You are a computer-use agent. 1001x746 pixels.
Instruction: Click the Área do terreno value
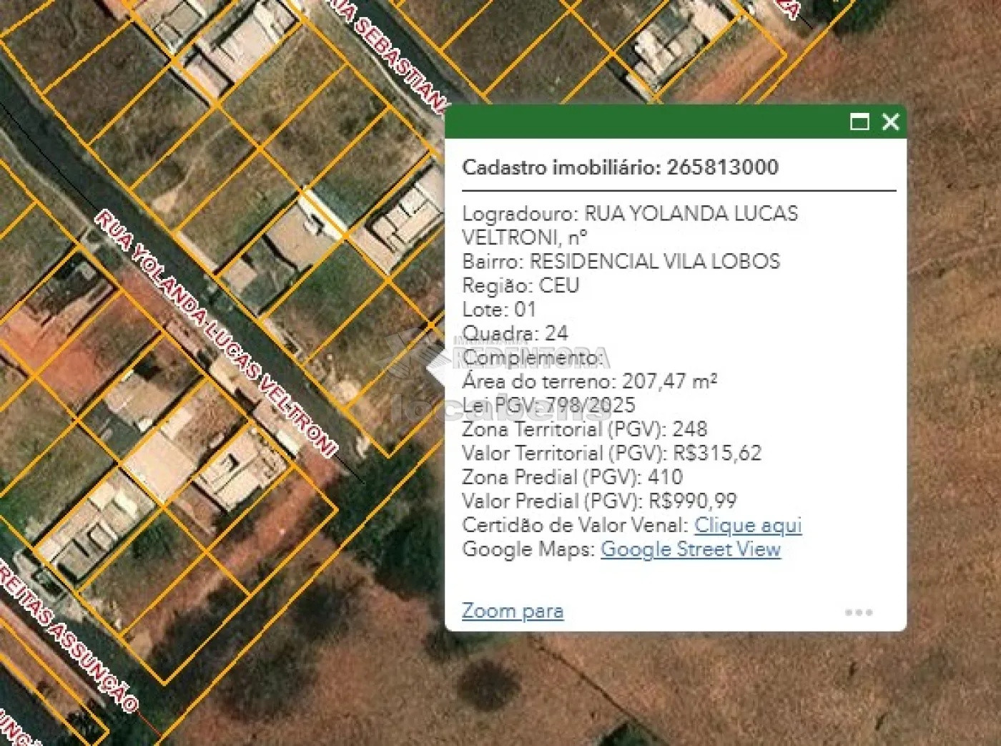point(669,381)
